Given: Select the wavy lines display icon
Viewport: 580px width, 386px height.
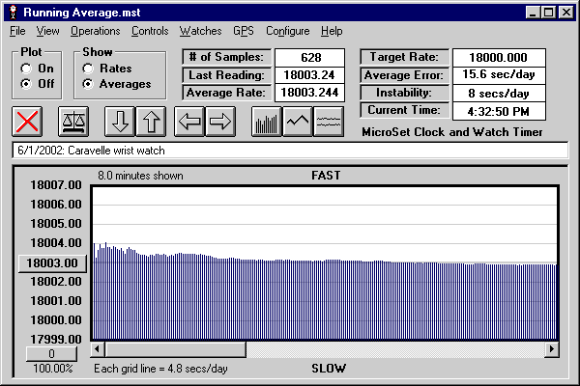Looking at the screenshot, I should (329, 122).
